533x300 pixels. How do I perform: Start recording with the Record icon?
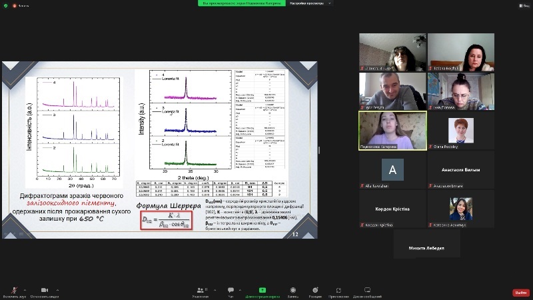[293, 291]
